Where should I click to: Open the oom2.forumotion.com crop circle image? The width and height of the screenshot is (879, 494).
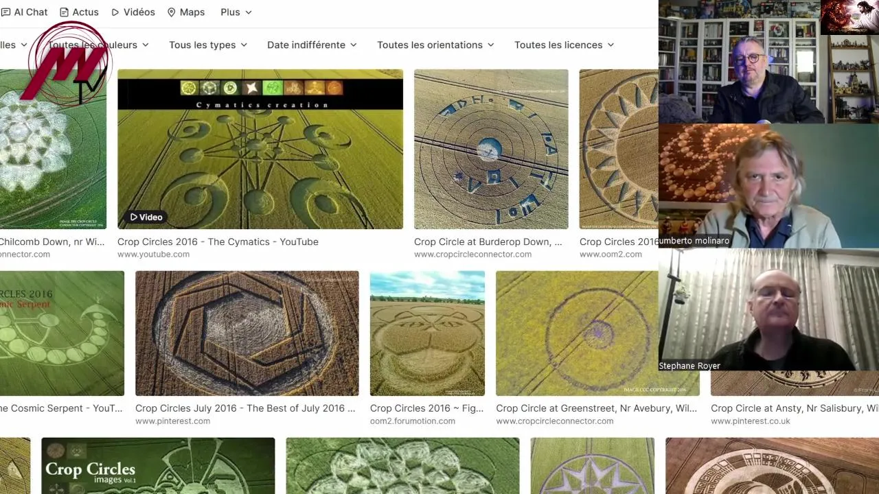[427, 333]
